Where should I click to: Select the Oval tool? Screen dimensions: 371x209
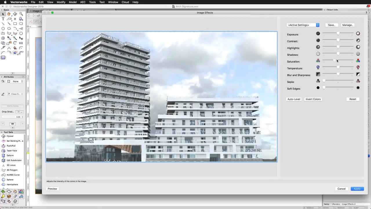point(9,28)
